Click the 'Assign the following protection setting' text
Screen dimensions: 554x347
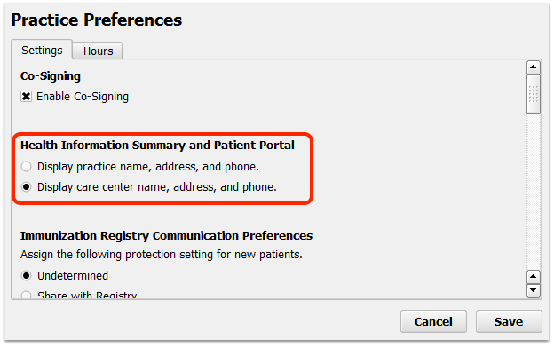[x=161, y=255]
